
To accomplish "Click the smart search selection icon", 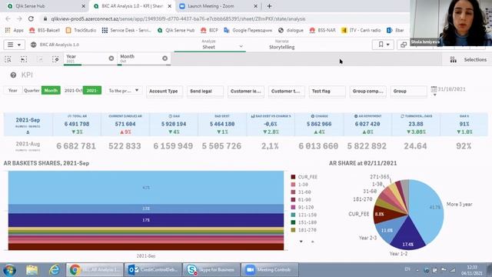I will pos(8,59).
